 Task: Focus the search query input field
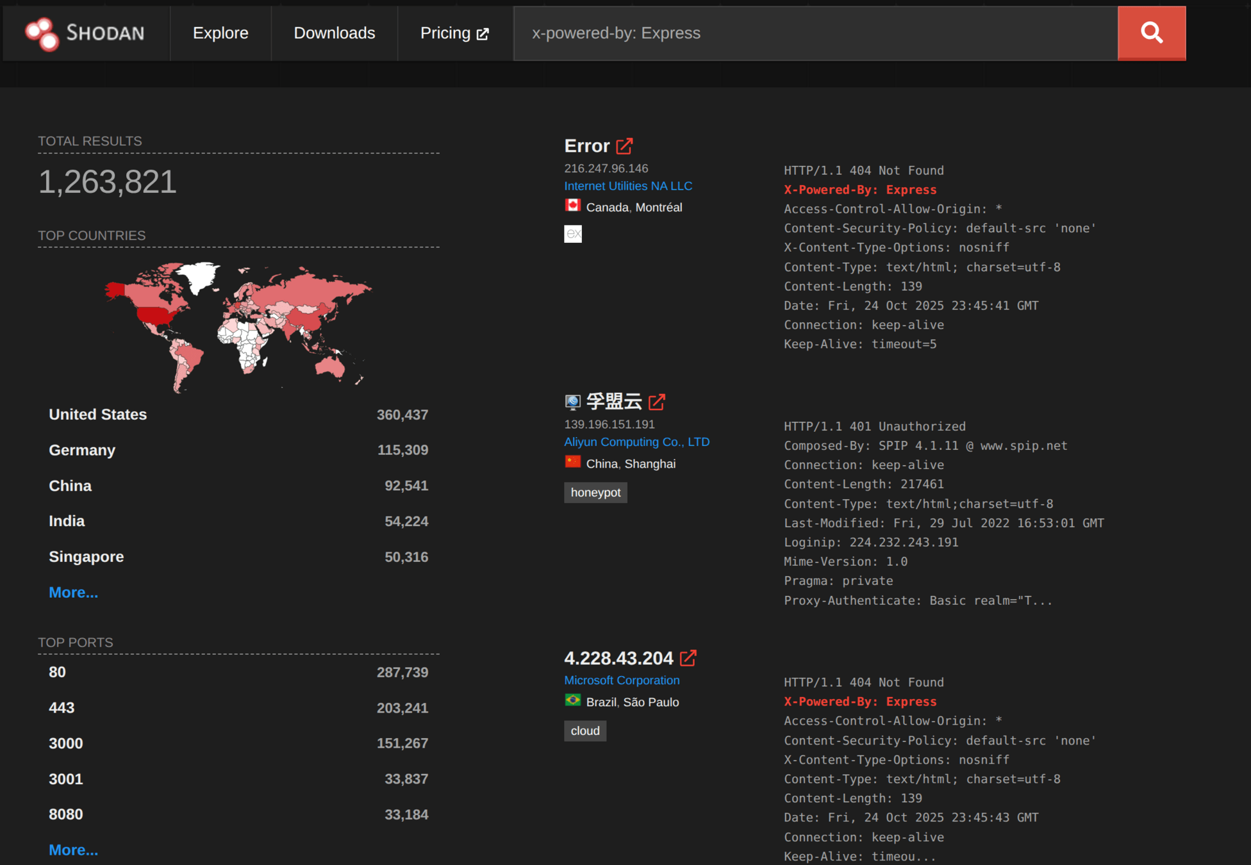click(814, 33)
